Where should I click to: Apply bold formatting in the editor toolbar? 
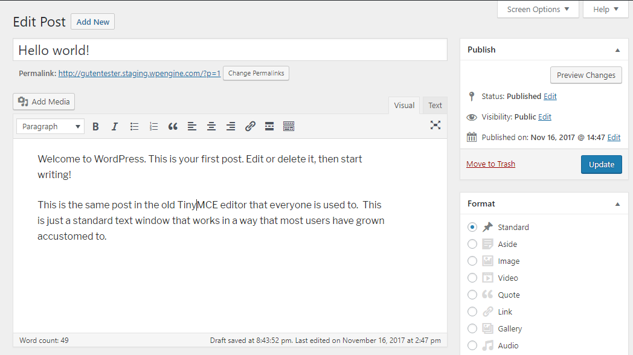[95, 126]
